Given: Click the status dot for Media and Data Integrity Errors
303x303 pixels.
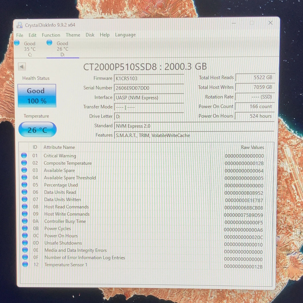Looking at the screenshot, I should click(25, 250).
